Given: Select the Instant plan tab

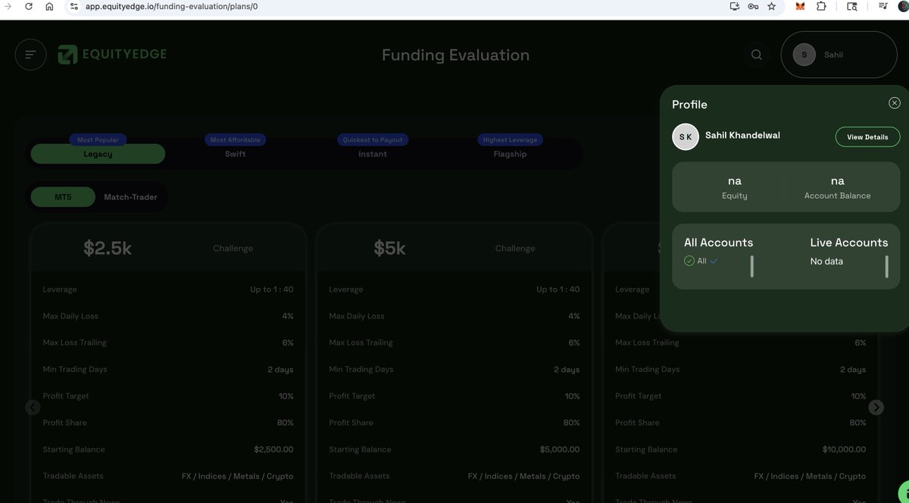Looking at the screenshot, I should (372, 154).
